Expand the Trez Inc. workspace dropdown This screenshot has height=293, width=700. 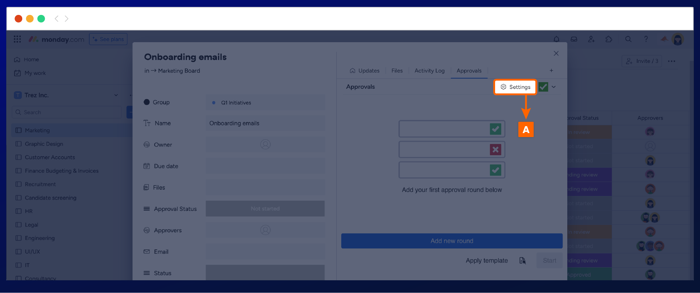[116, 95]
